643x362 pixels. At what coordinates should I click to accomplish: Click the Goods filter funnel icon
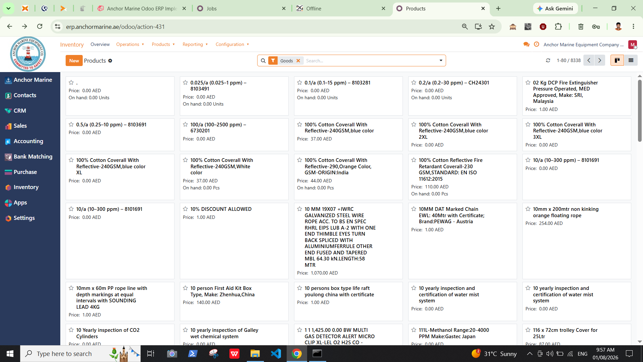coord(273,61)
